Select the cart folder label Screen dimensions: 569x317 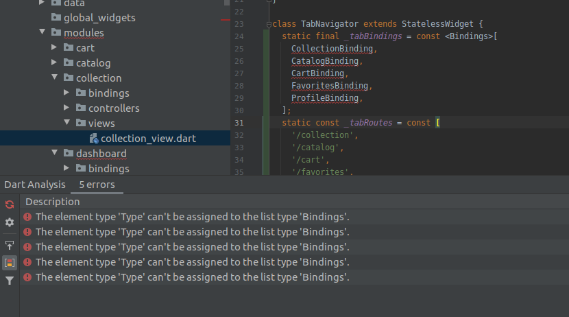[85, 48]
